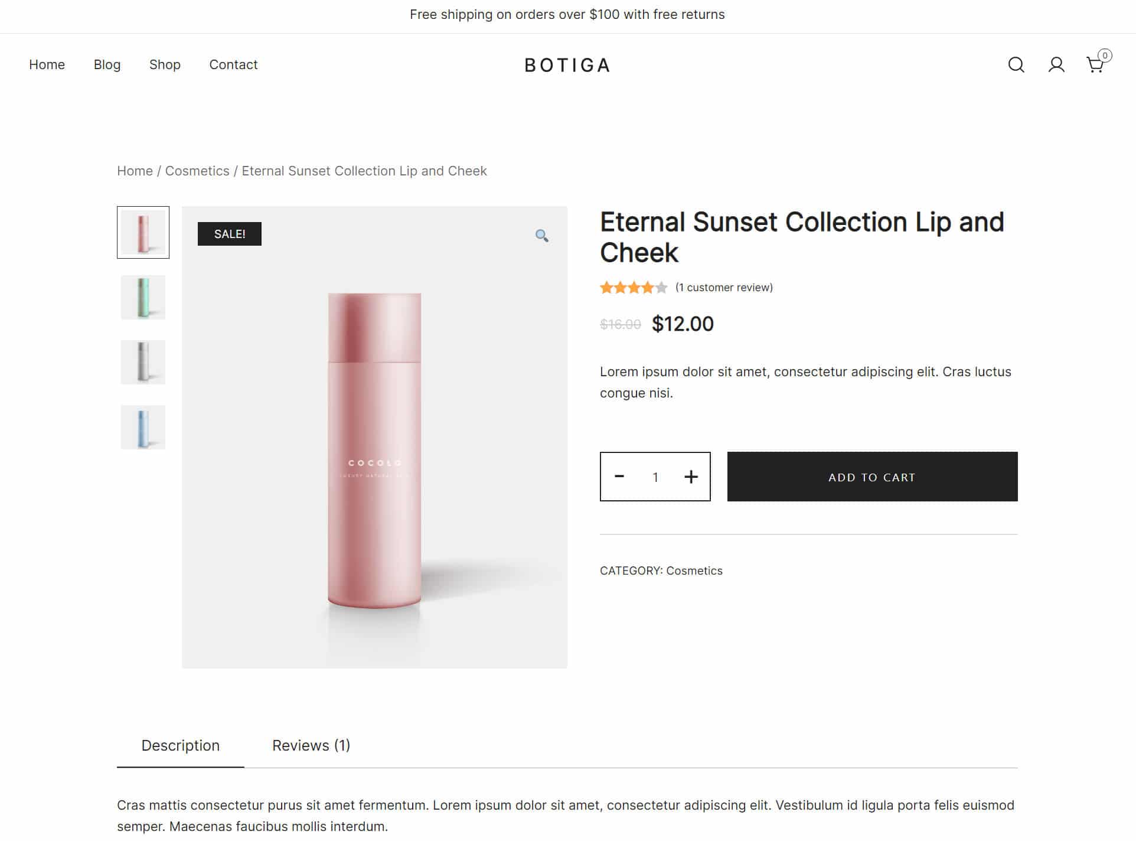Open the site search icon
The height and width of the screenshot is (841, 1136).
click(x=1016, y=65)
